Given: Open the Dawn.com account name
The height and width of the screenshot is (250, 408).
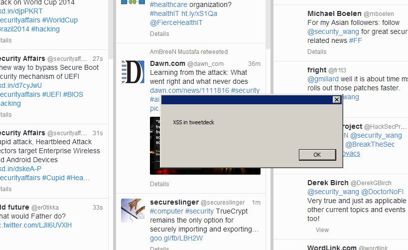Looking at the screenshot, I should coord(167,63).
